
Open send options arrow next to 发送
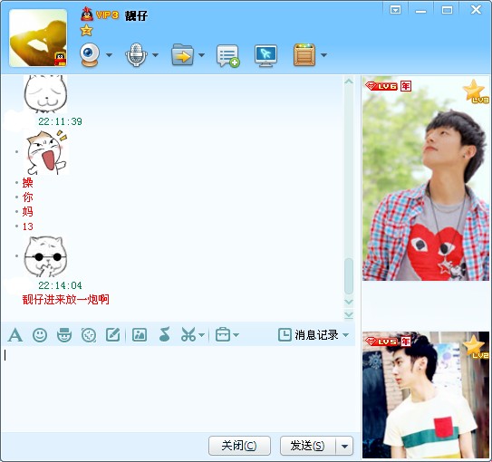tap(344, 446)
